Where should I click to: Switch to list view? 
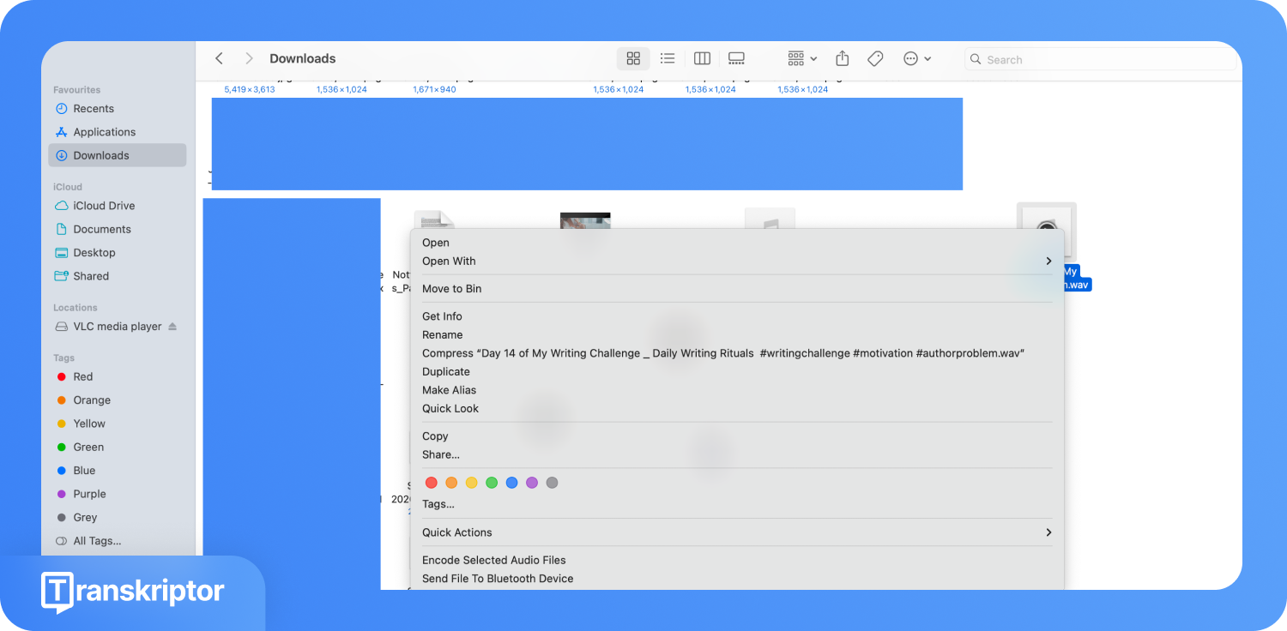(668, 58)
